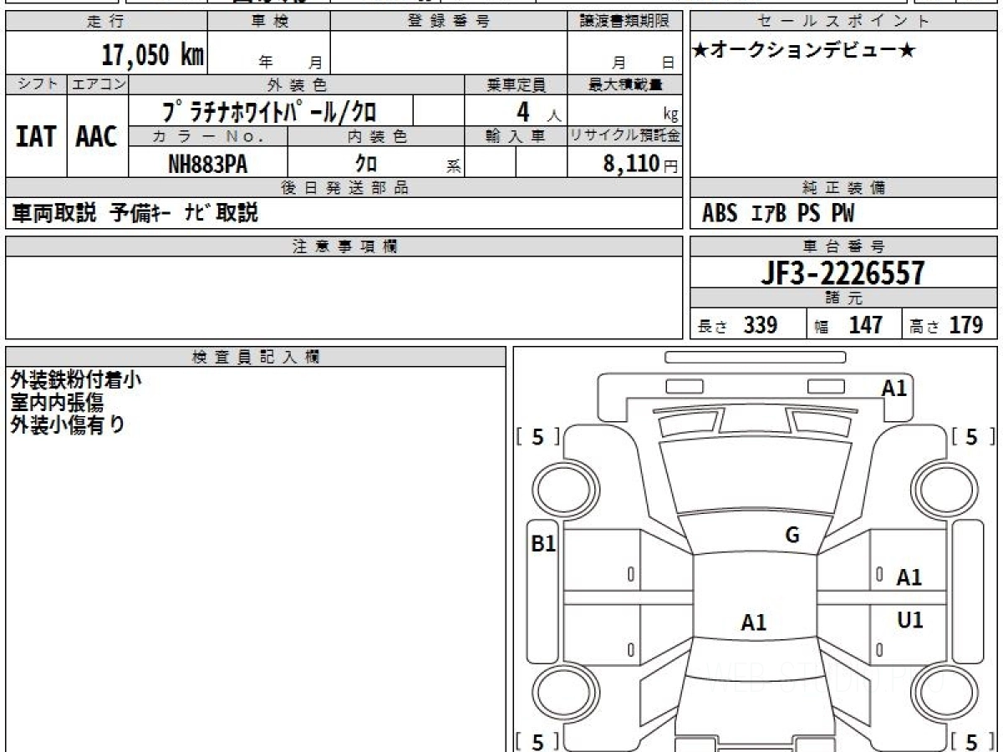This screenshot has width=1003, height=752.
Task: Select chassis number JF3-2226557
Action: [843, 273]
